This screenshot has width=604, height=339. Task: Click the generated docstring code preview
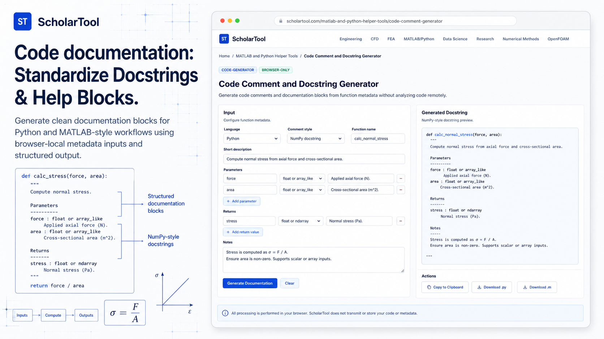pyautogui.click(x=500, y=196)
